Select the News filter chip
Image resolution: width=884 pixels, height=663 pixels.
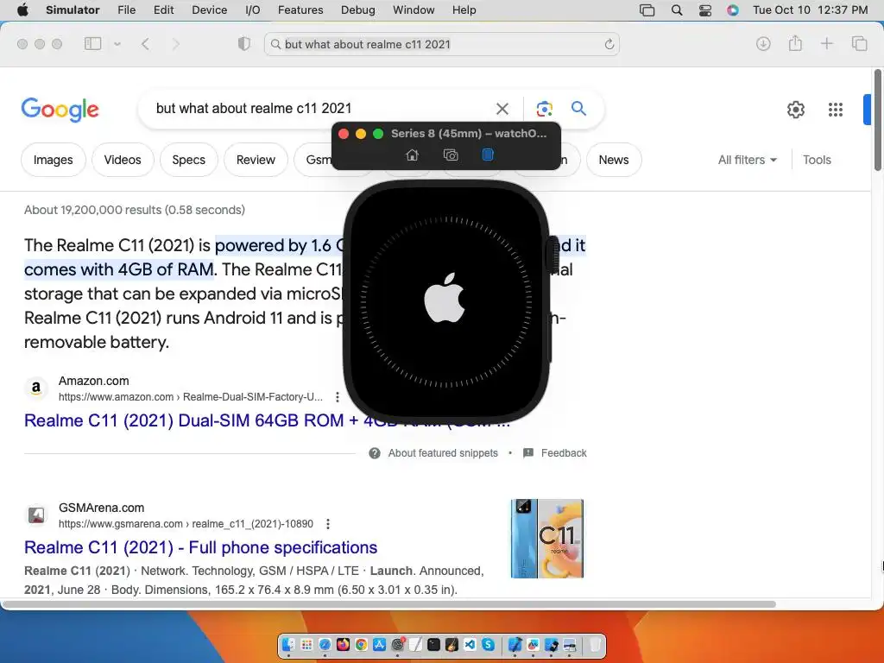(x=614, y=160)
